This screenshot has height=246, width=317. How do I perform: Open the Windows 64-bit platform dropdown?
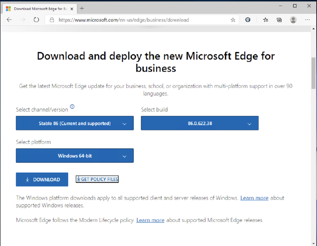pos(75,155)
